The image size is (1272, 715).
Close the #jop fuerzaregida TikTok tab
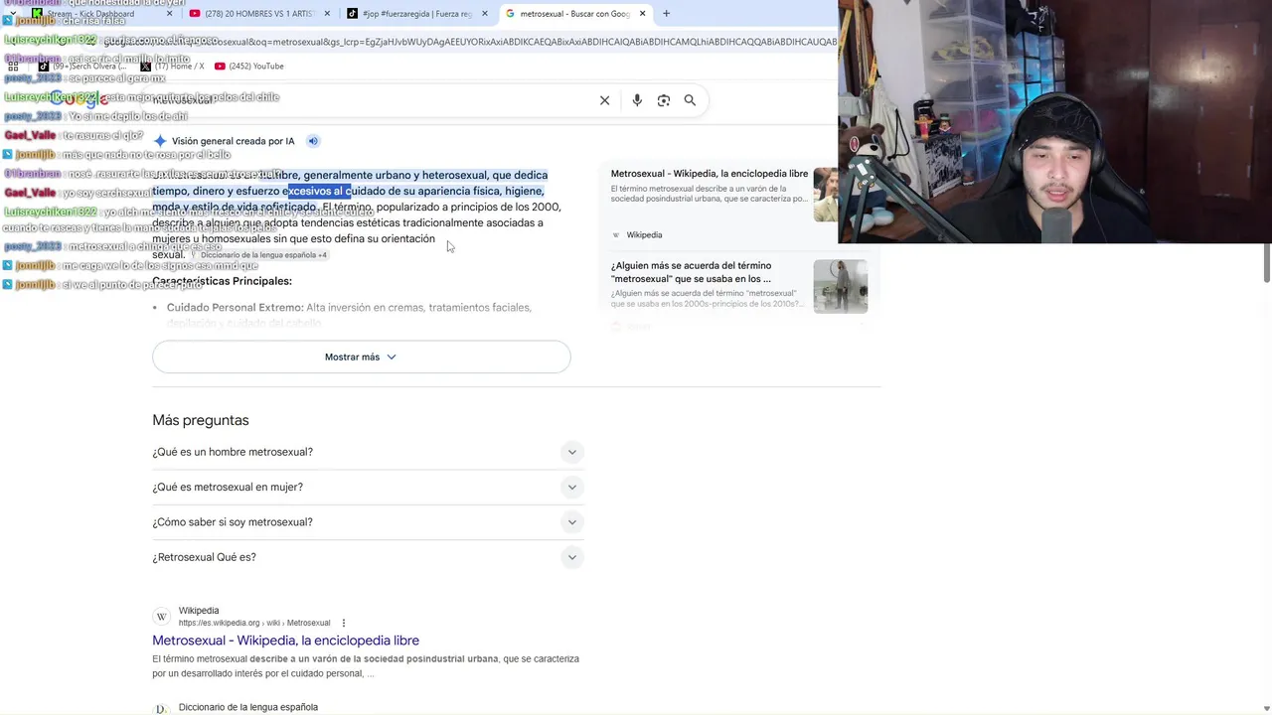(x=485, y=14)
